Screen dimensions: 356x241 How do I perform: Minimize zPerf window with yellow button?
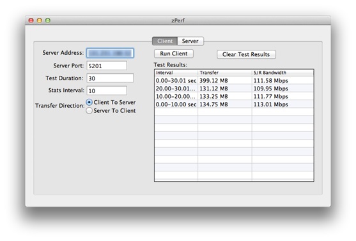pyautogui.click(x=40, y=20)
